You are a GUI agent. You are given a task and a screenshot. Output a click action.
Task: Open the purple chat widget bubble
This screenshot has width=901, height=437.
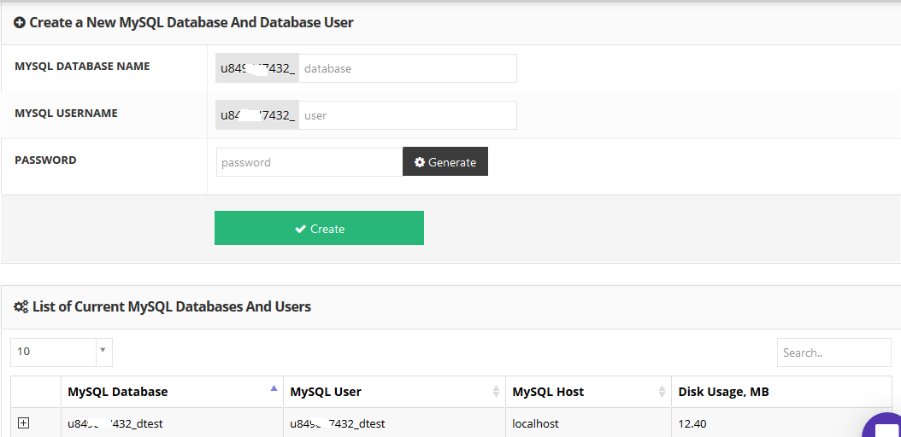coord(884,426)
